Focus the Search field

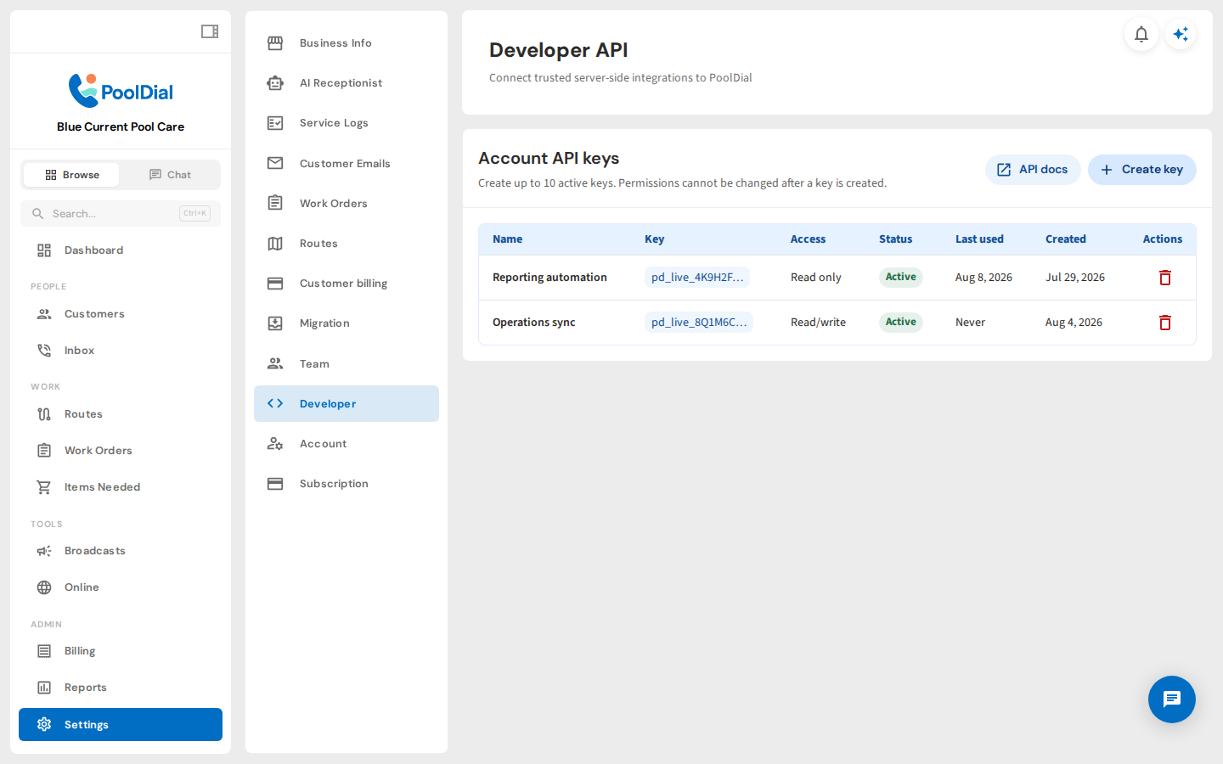(121, 214)
